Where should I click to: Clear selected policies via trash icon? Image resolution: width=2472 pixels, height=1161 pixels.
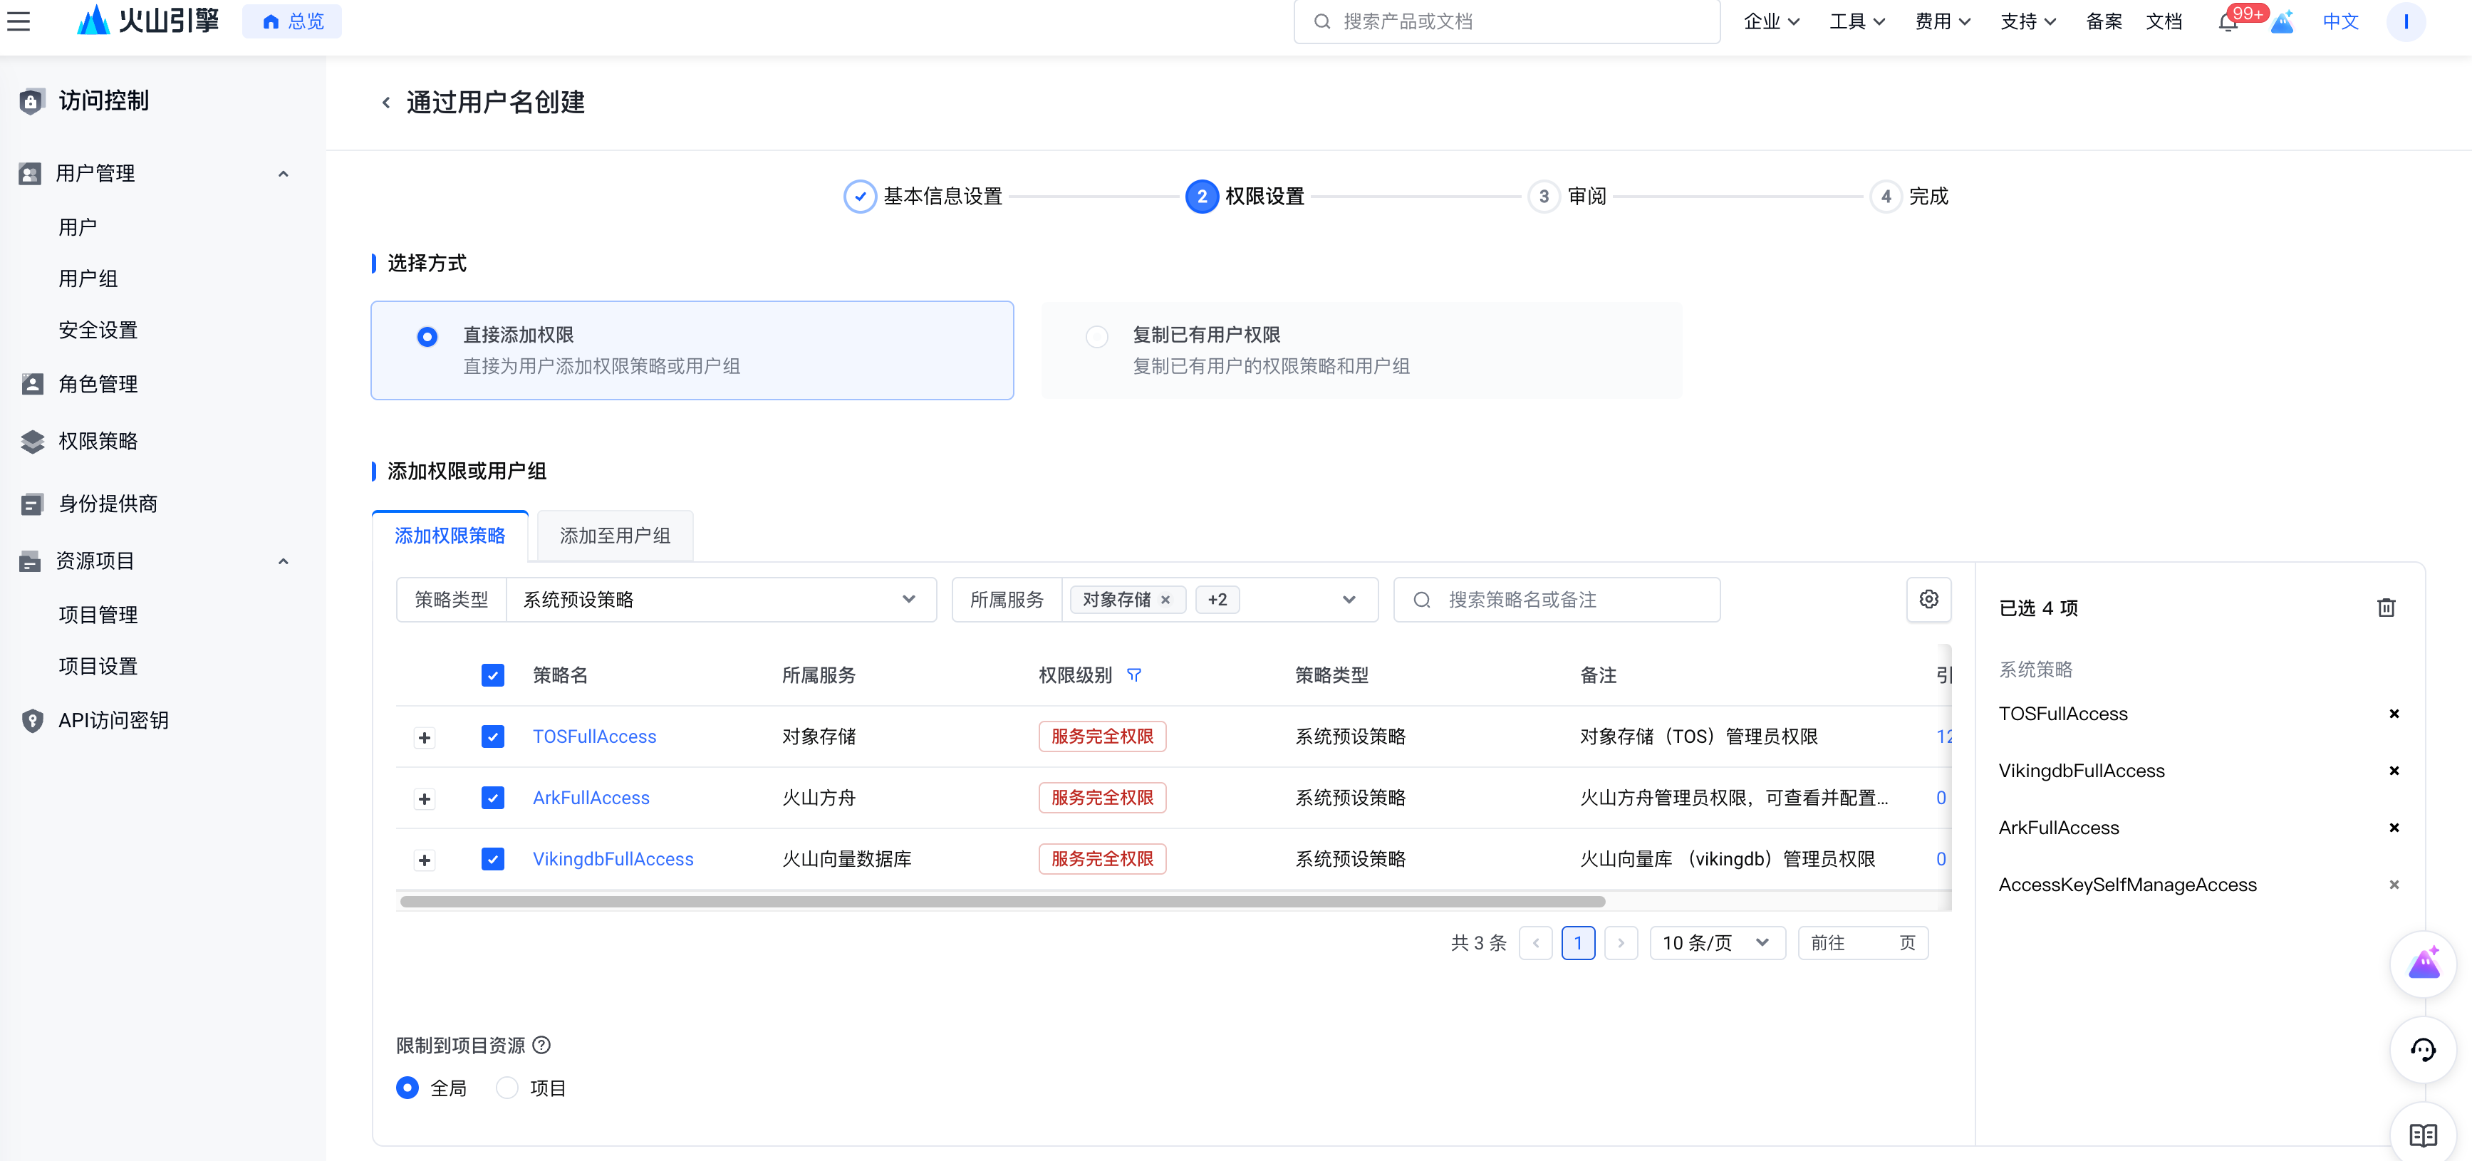click(2387, 608)
